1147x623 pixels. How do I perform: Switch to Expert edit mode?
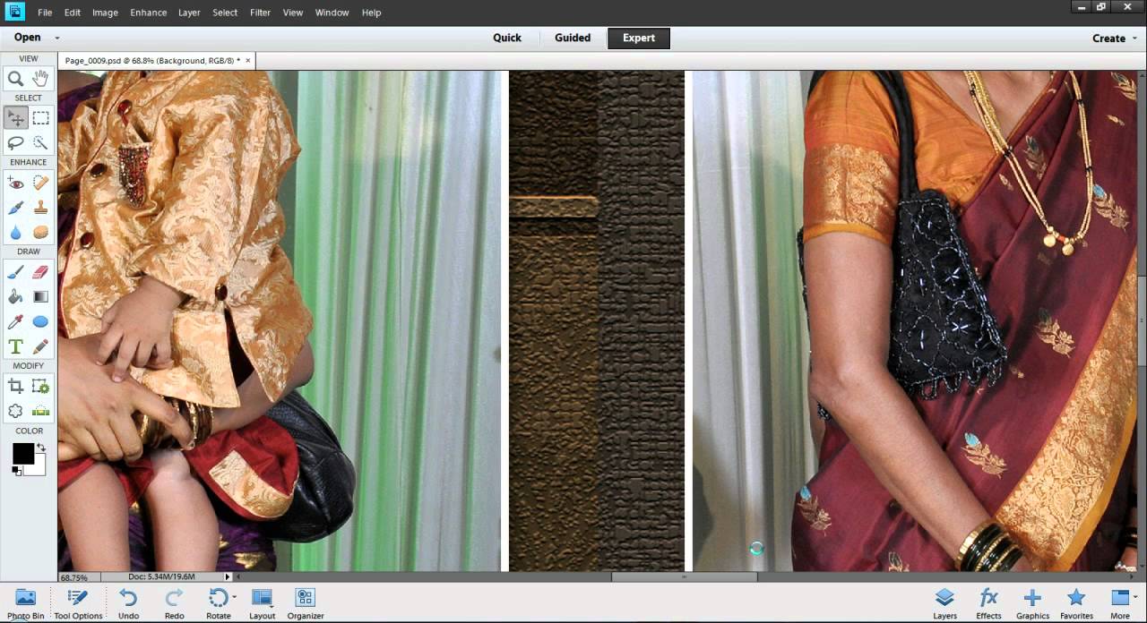639,38
